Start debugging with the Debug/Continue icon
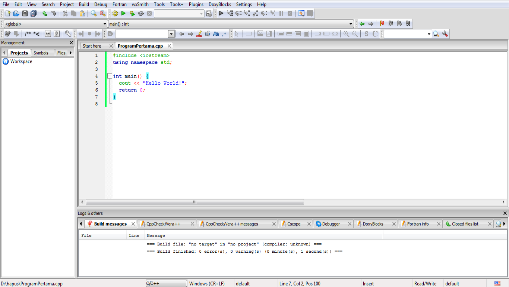This screenshot has width=509, height=287. click(221, 13)
